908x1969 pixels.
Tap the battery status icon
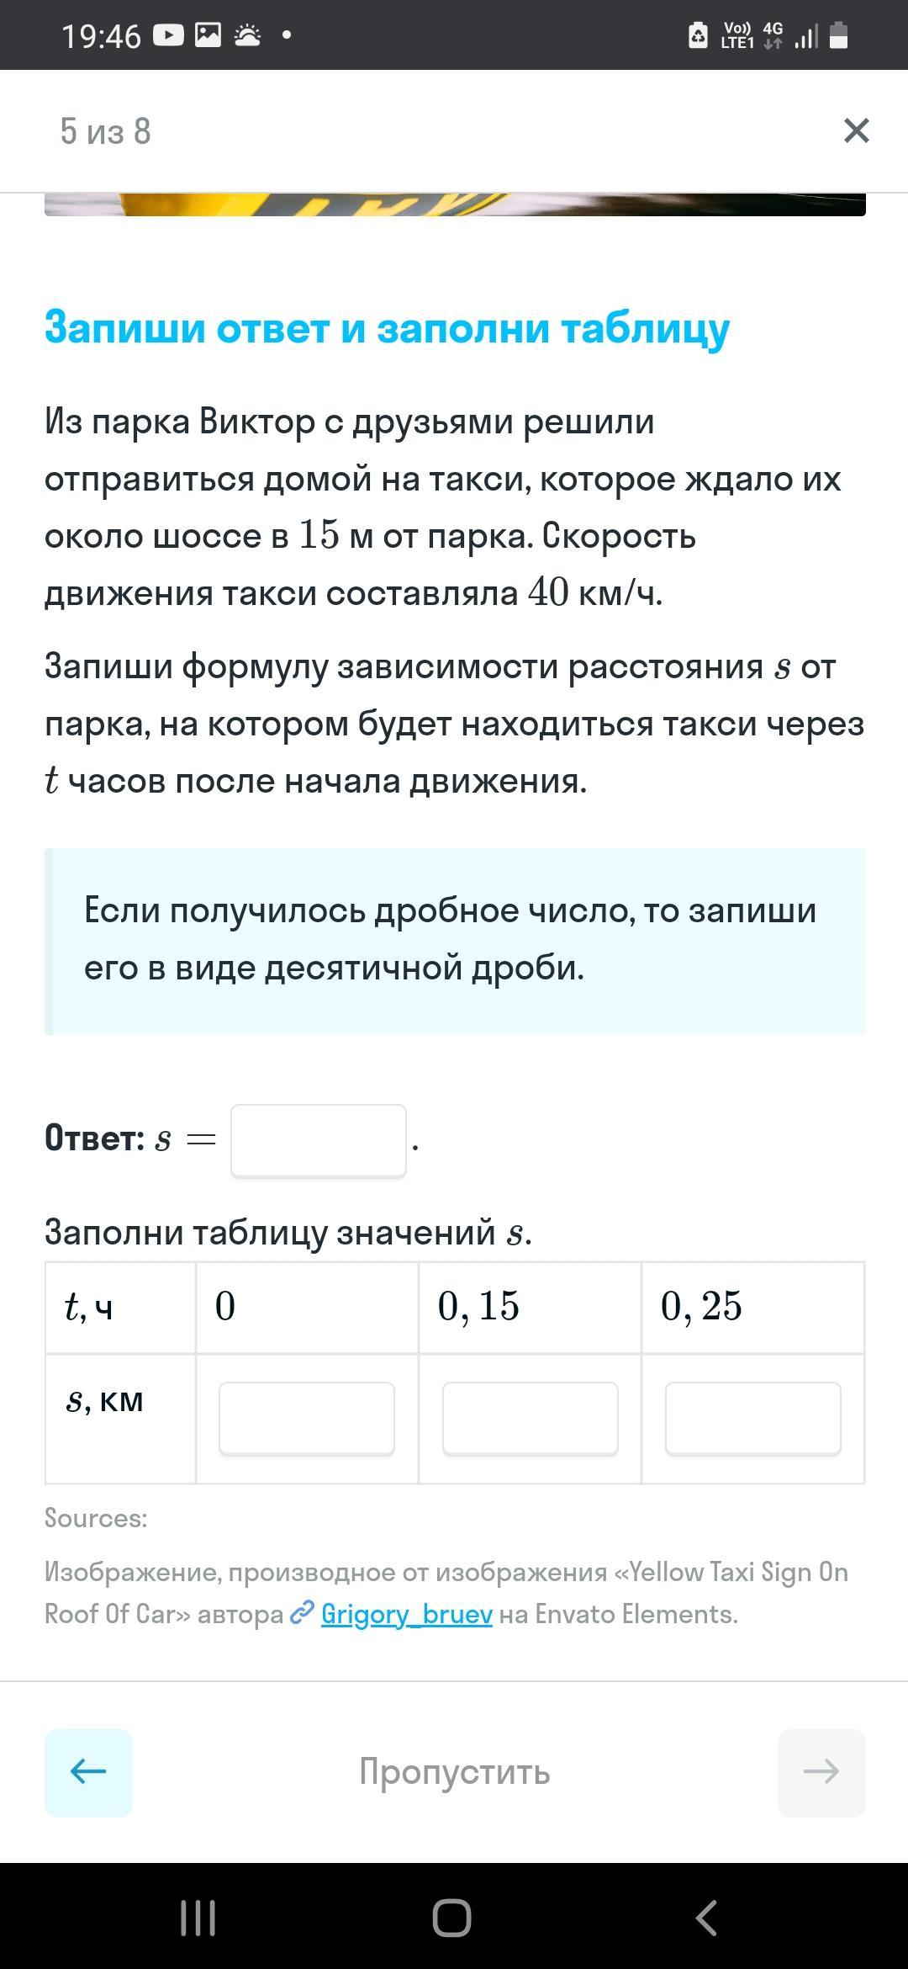click(x=838, y=35)
